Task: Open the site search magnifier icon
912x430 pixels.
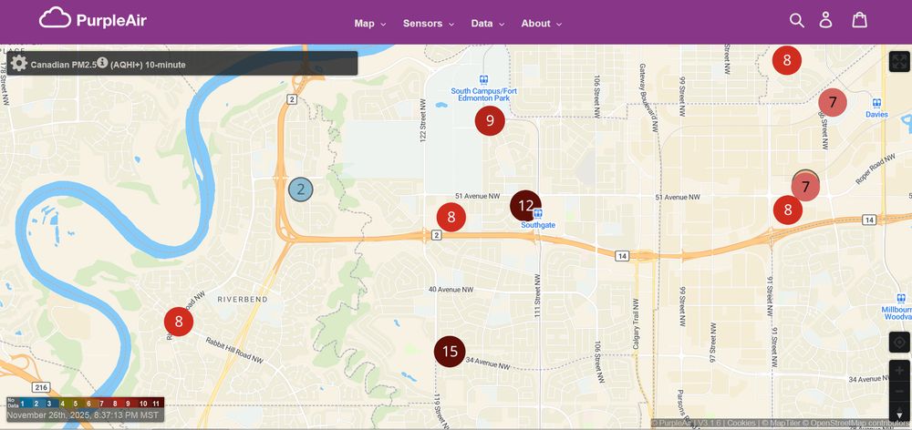Action: pos(796,20)
